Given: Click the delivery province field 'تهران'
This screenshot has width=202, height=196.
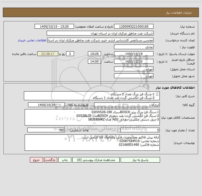Looking at the screenshot, I should (x=134, y=69).
